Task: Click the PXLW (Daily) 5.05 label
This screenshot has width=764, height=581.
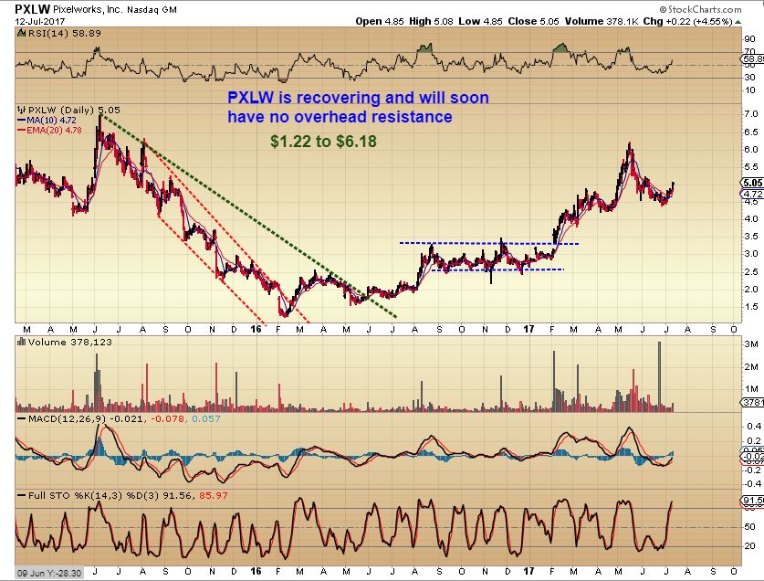Action: pos(74,110)
